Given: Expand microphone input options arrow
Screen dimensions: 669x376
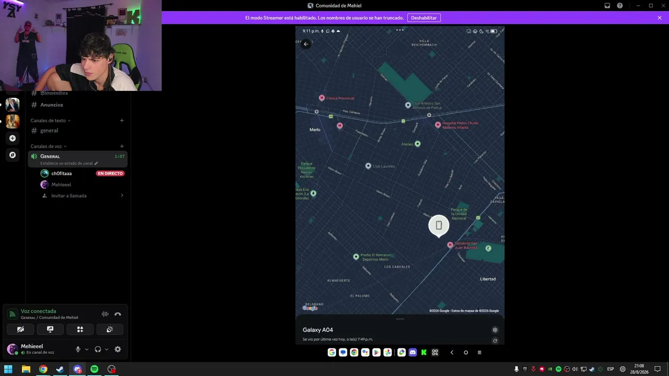Looking at the screenshot, I should click(86, 349).
